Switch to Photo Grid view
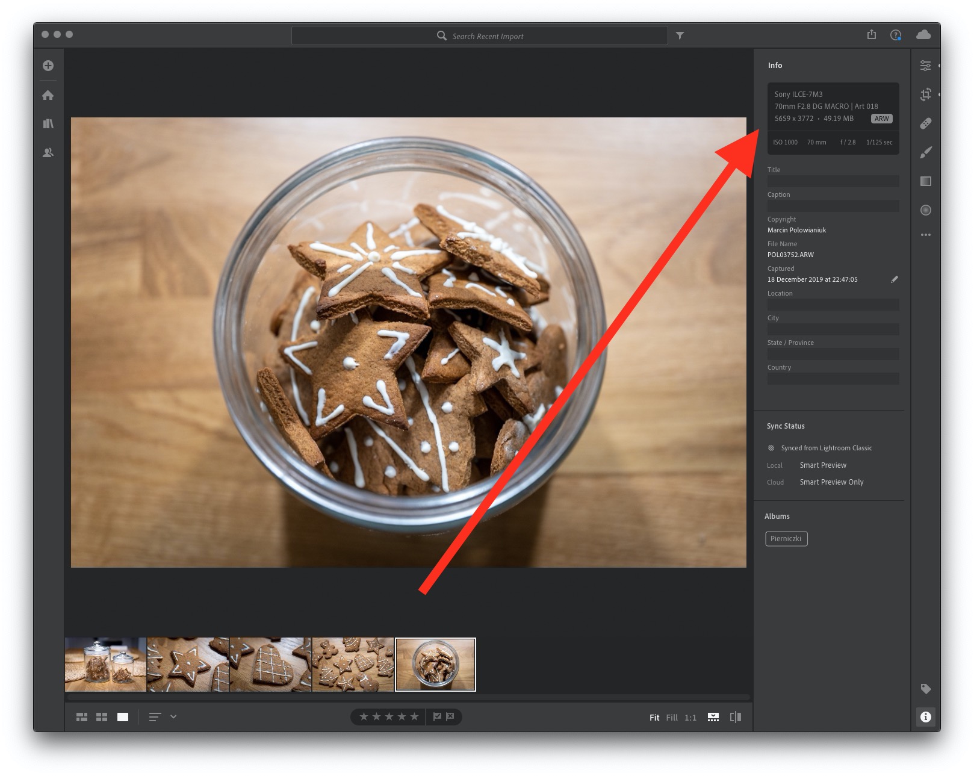This screenshot has width=974, height=776. (82, 717)
